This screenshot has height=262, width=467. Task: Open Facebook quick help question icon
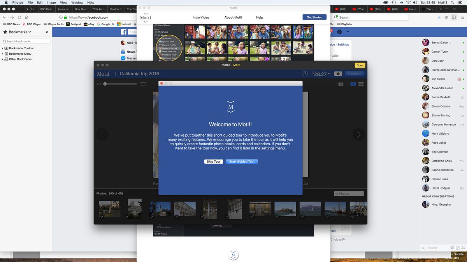point(339,32)
